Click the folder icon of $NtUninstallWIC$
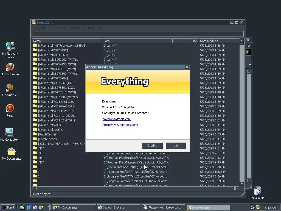The image size is (281, 211). click(x=35, y=125)
